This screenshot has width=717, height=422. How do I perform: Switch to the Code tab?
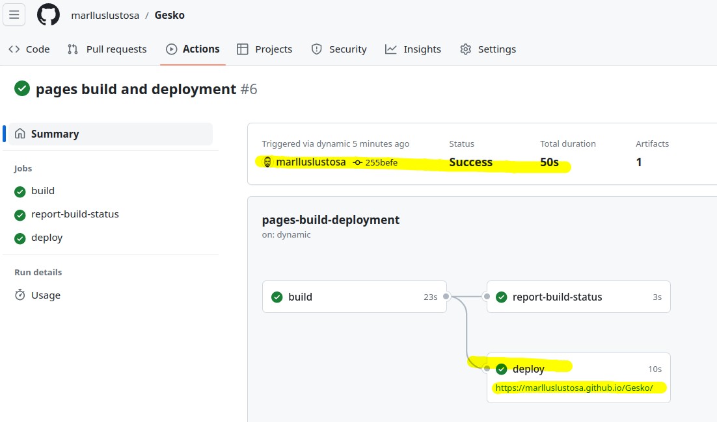[29, 49]
